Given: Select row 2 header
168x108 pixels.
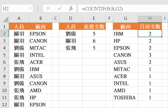Looking at the screenshot, I should [4, 34].
